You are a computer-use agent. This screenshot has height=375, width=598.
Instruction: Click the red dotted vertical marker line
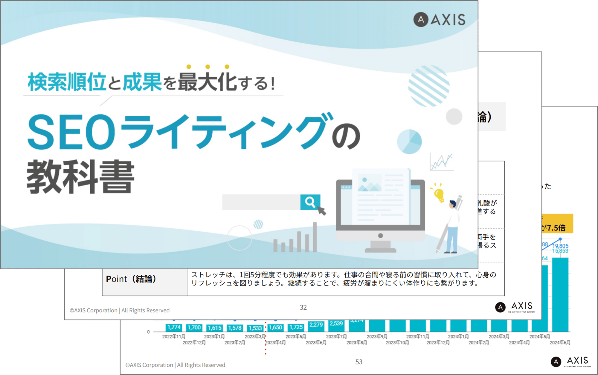click(266, 338)
